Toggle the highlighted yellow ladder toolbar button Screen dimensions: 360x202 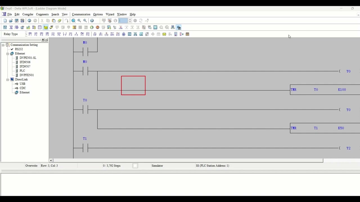click(x=46, y=27)
